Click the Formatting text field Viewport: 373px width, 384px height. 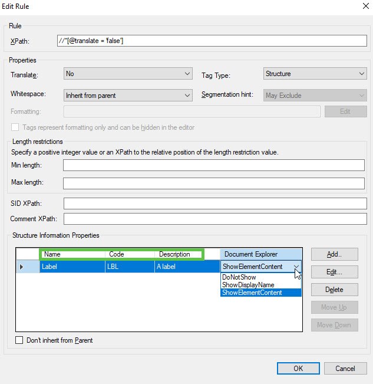click(x=192, y=111)
